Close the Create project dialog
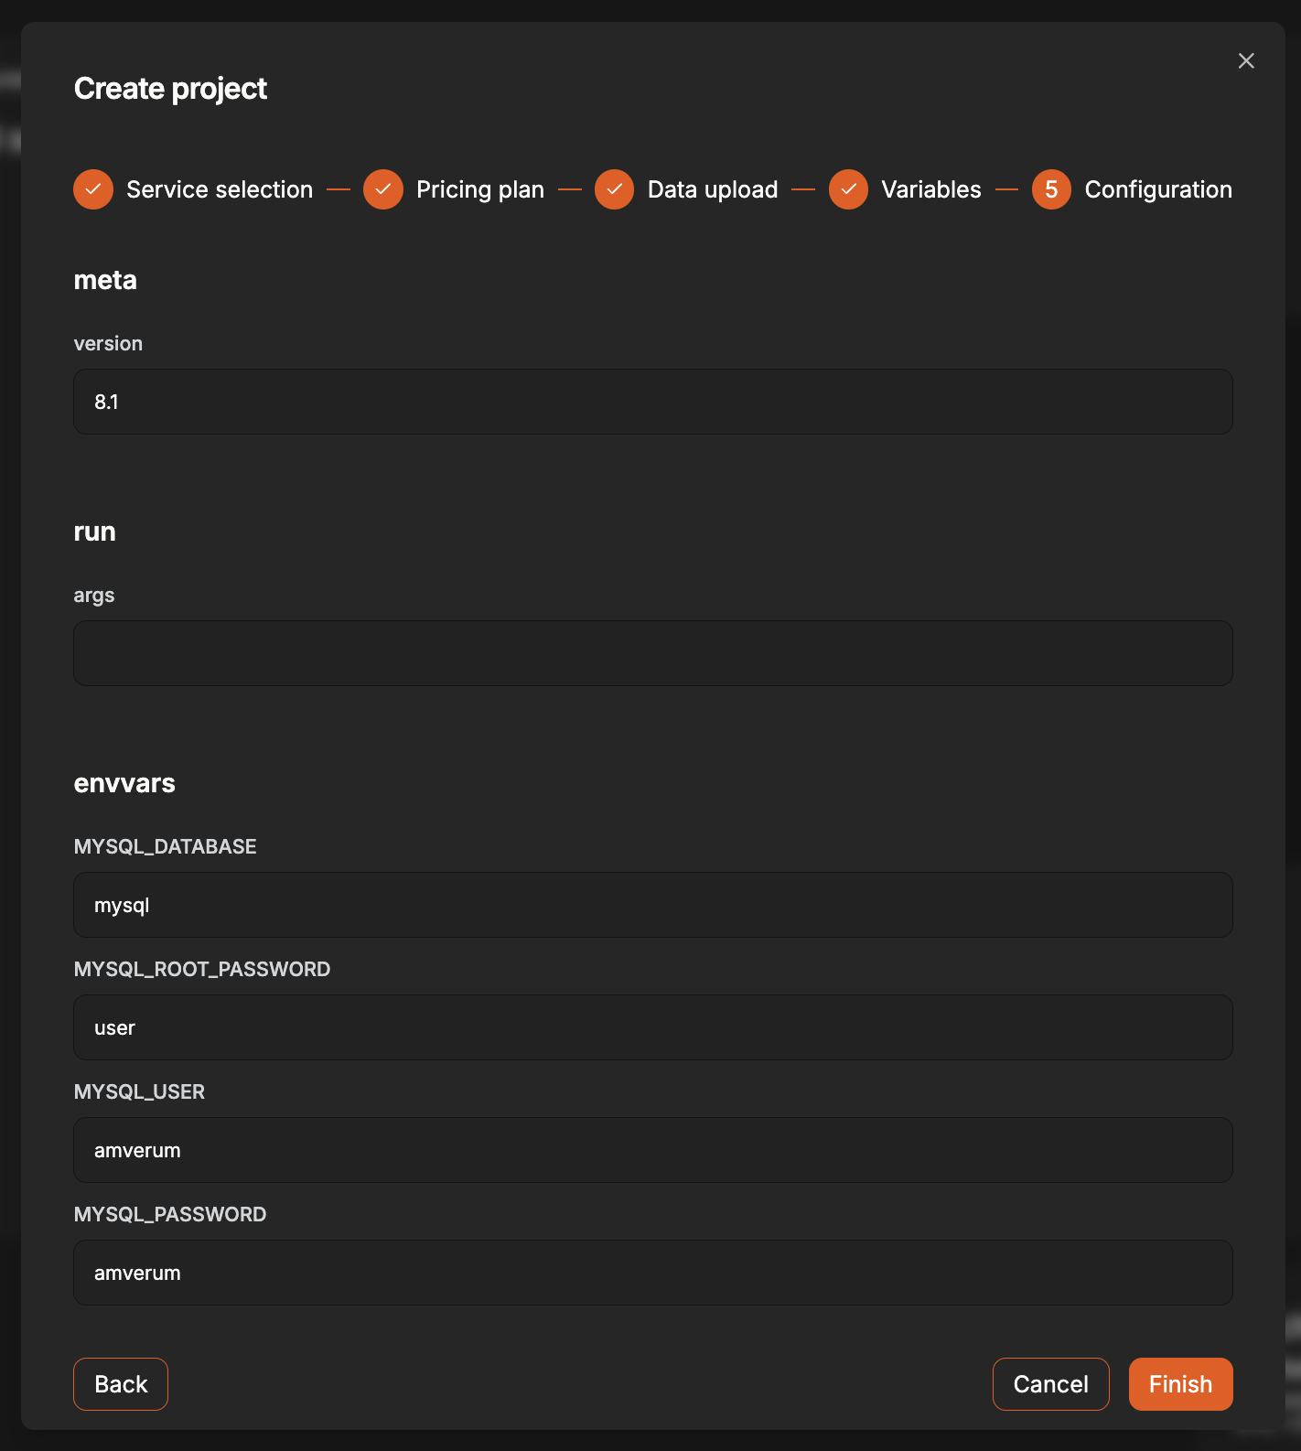Viewport: 1301px width, 1451px height. pyautogui.click(x=1246, y=60)
